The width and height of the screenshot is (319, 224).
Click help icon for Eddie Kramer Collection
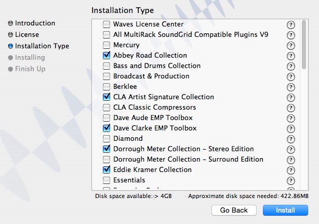pyautogui.click(x=291, y=170)
